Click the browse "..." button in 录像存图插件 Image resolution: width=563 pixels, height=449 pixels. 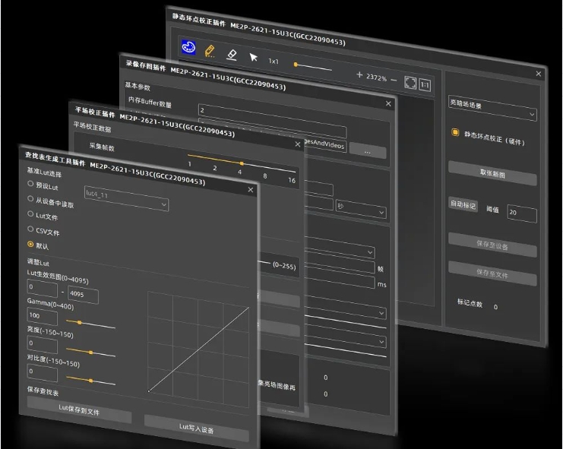point(367,150)
